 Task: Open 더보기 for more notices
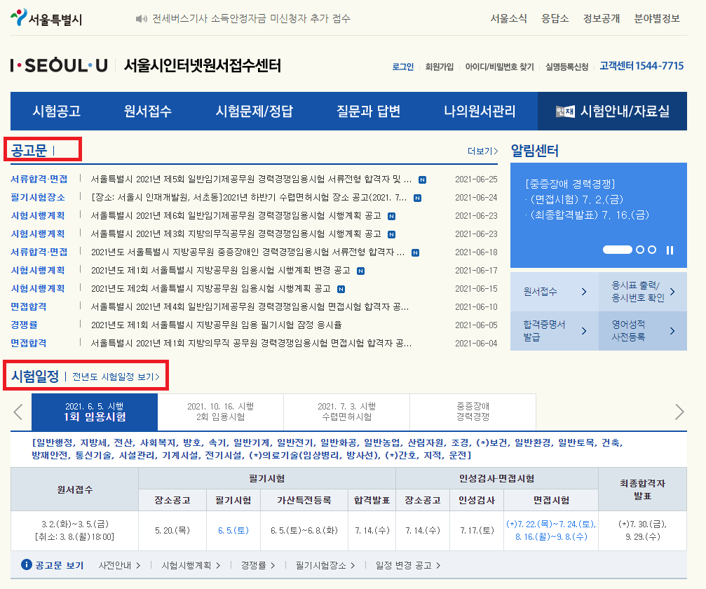tap(482, 151)
